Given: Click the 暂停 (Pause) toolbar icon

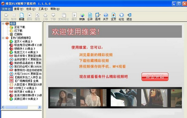Looking at the screenshot, I should 14,17.
